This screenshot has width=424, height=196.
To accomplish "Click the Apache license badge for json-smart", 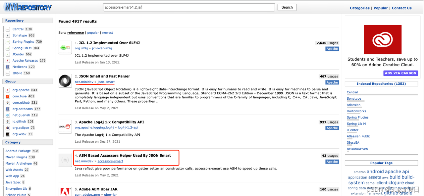I will [332, 82].
